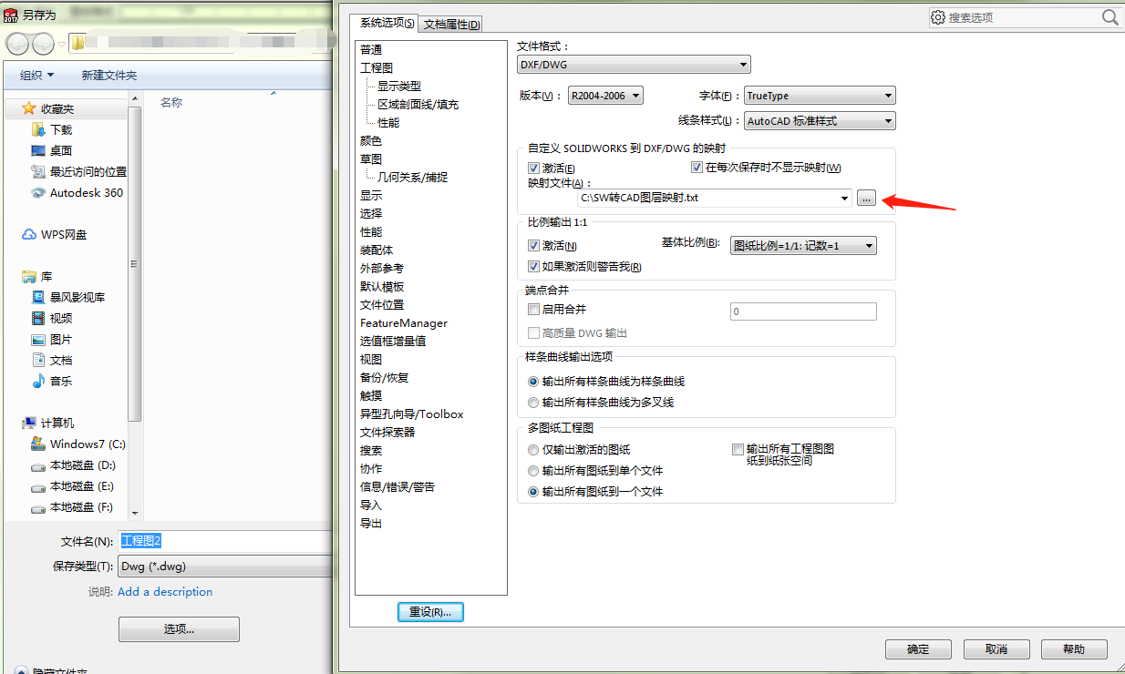Click the 确定 button

coord(918,649)
